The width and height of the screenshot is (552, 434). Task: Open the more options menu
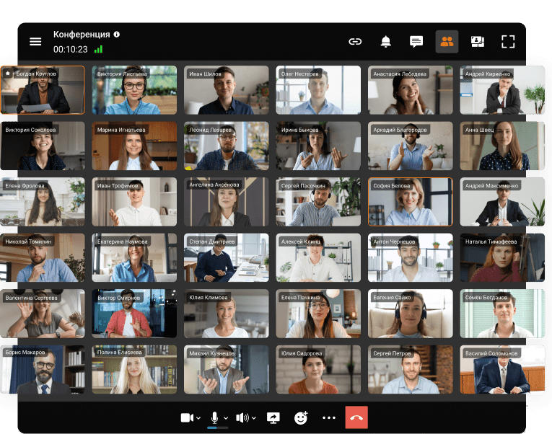point(329,417)
